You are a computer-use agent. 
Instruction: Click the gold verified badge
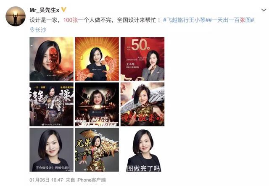63,10
